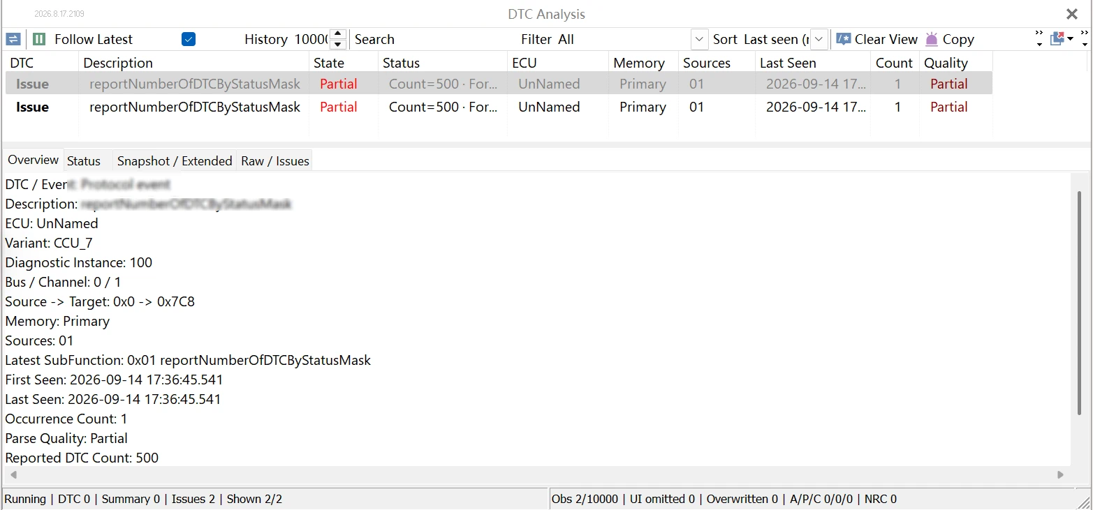1093x510 pixels.
Task: Click inside the History value field
Action: 311,39
